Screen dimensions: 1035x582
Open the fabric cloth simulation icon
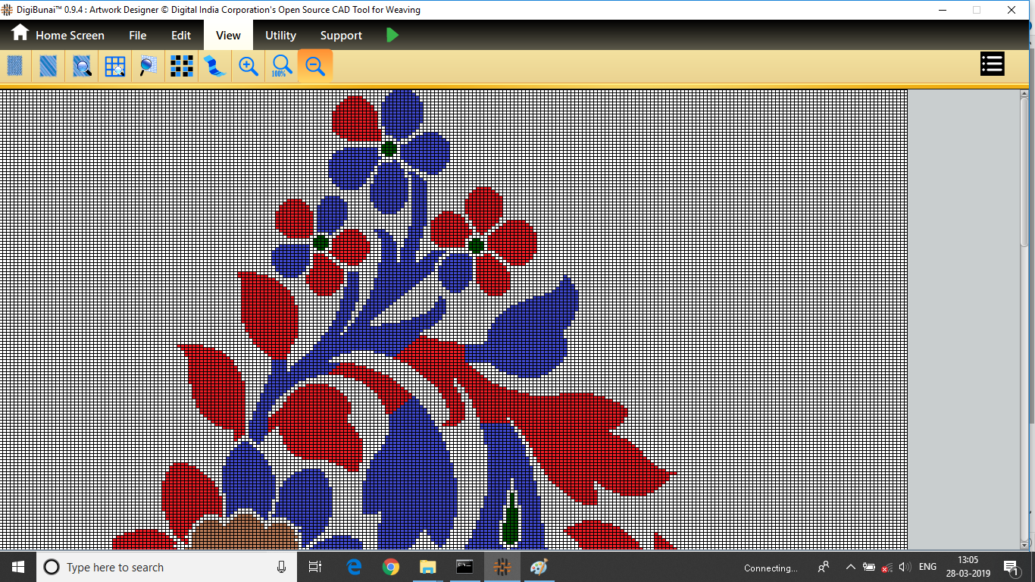coord(215,66)
